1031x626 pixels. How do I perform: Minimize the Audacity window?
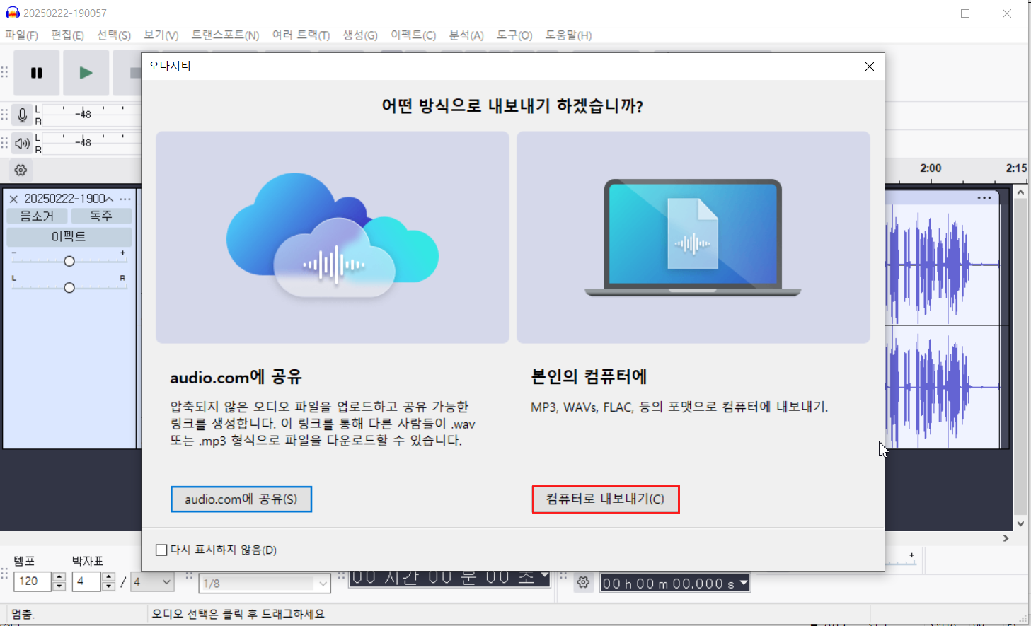924,13
